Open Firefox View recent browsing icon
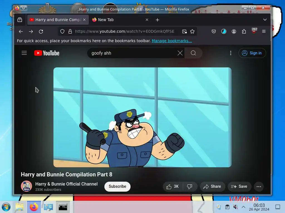Image resolution: width=285 pixels, height=213 pixels. click(x=20, y=20)
